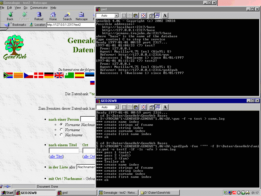The width and height of the screenshot is (261, 196).
Task: Switch to Genealogie - test2 Netscape taskbar button
Action: click(x=118, y=193)
